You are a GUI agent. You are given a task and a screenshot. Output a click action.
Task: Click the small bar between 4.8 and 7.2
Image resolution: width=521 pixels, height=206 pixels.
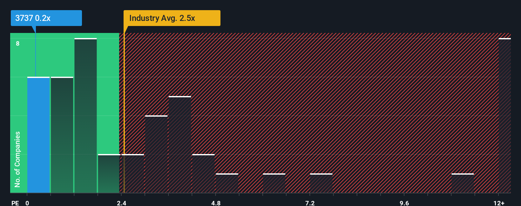[274, 183]
